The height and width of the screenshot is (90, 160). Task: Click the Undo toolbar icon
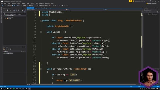[17, 5]
